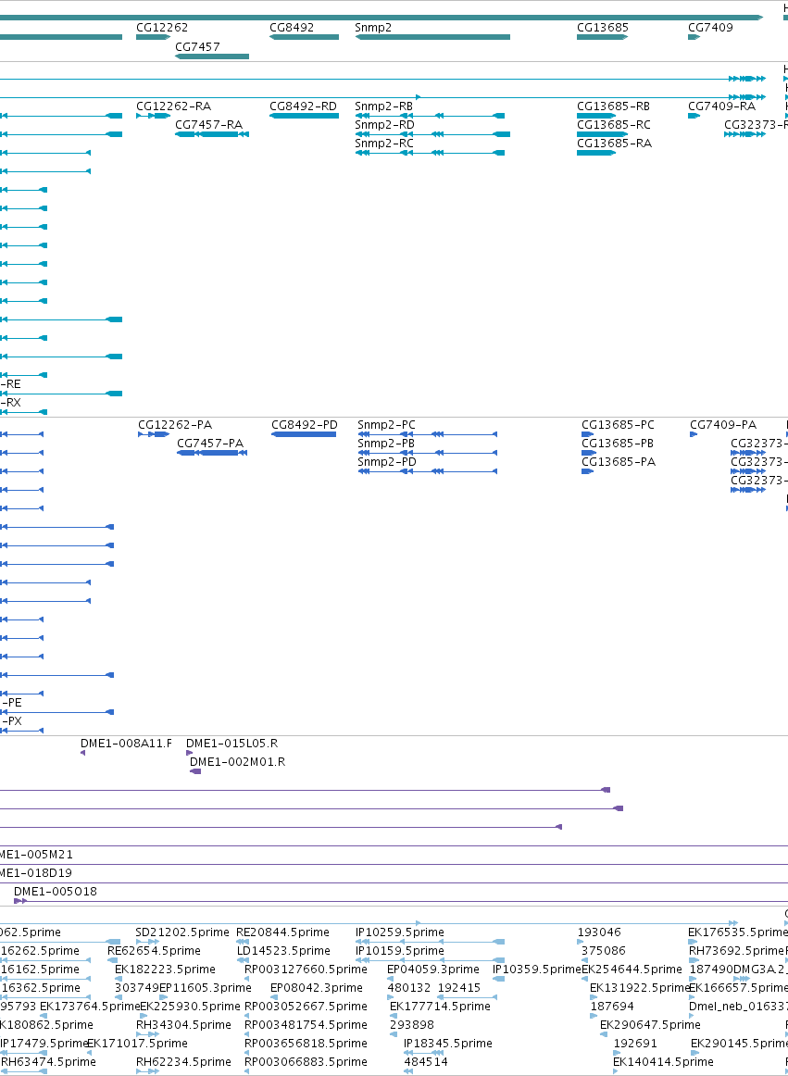
Task: Select clone end DME1-015L05.R
Action: (x=232, y=744)
